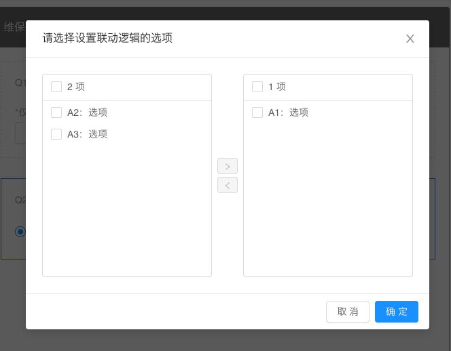Click the 1 项 header count label
Viewport: 451px width, 351px height.
277,87
